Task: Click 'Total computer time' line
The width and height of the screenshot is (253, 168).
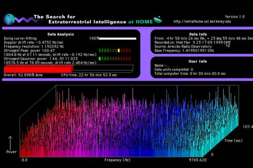Action: pyautogui.click(x=190, y=74)
